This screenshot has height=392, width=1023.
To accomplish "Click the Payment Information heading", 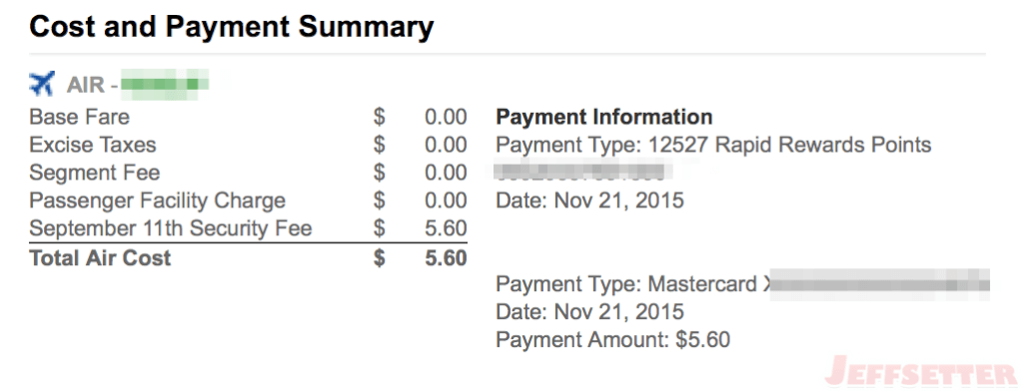I will click(604, 118).
